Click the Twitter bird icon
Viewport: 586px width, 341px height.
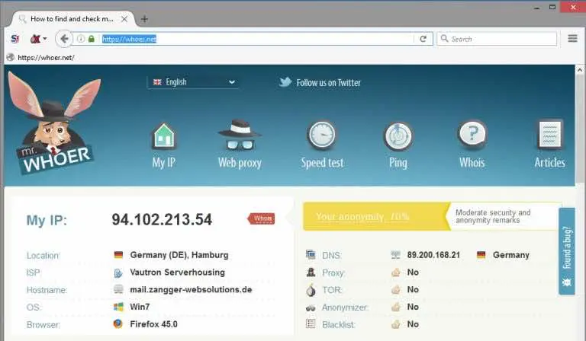tap(285, 82)
